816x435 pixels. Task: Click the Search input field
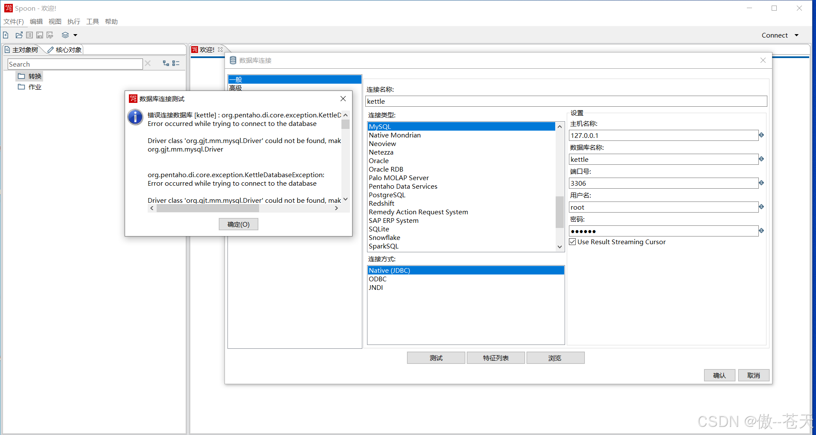point(75,64)
